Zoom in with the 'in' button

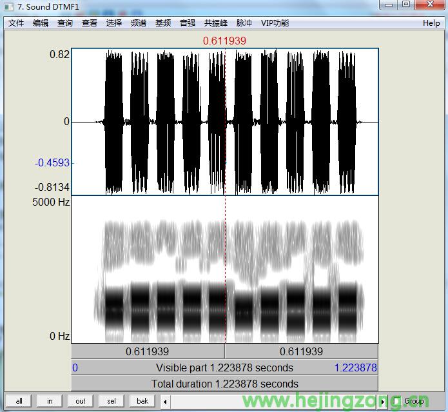(x=50, y=401)
